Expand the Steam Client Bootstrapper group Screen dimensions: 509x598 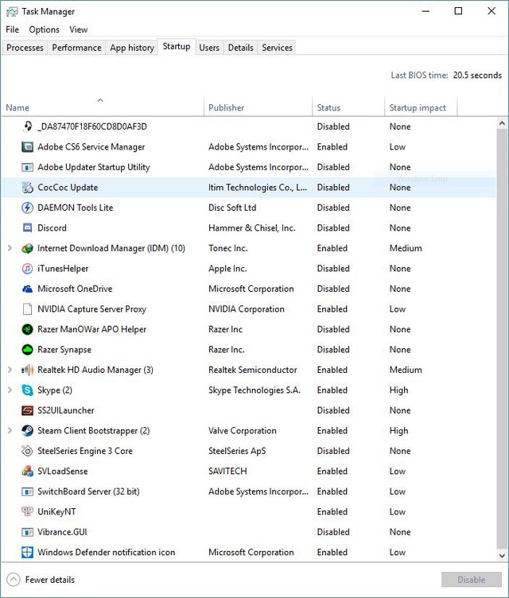click(10, 430)
